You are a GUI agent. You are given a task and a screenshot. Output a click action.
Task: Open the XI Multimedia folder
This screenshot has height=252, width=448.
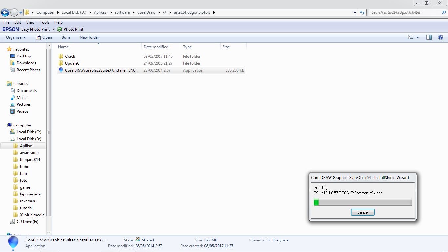pos(32,215)
